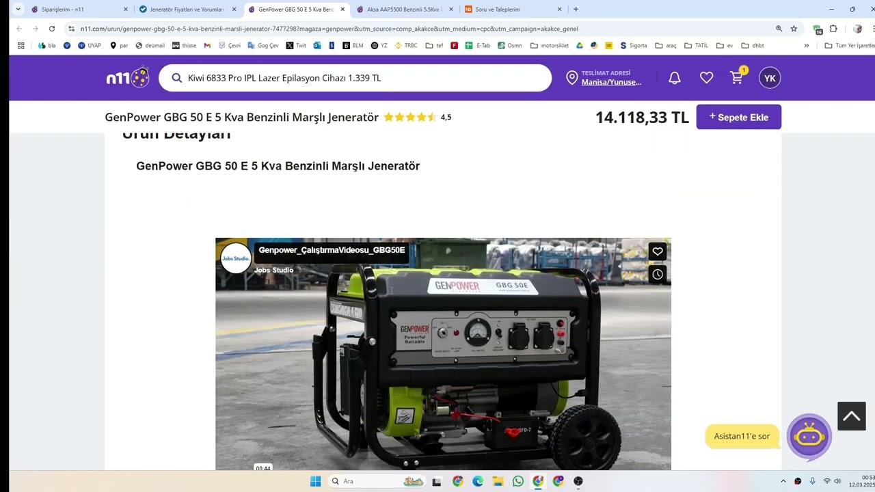Screen dimensions: 875x492
Task: Click the Jobs Studio channel avatar
Action: (x=236, y=258)
